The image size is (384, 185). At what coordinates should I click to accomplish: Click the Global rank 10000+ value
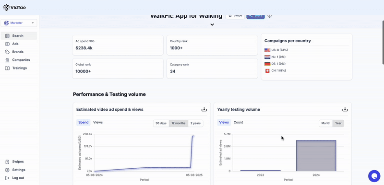(x=83, y=71)
